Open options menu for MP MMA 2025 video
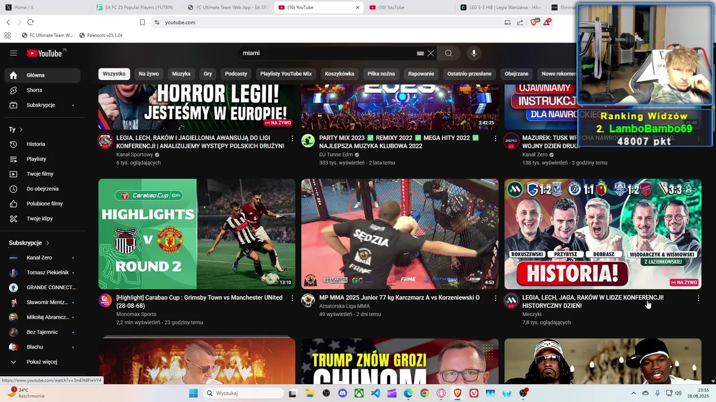716x402 pixels. tap(495, 298)
